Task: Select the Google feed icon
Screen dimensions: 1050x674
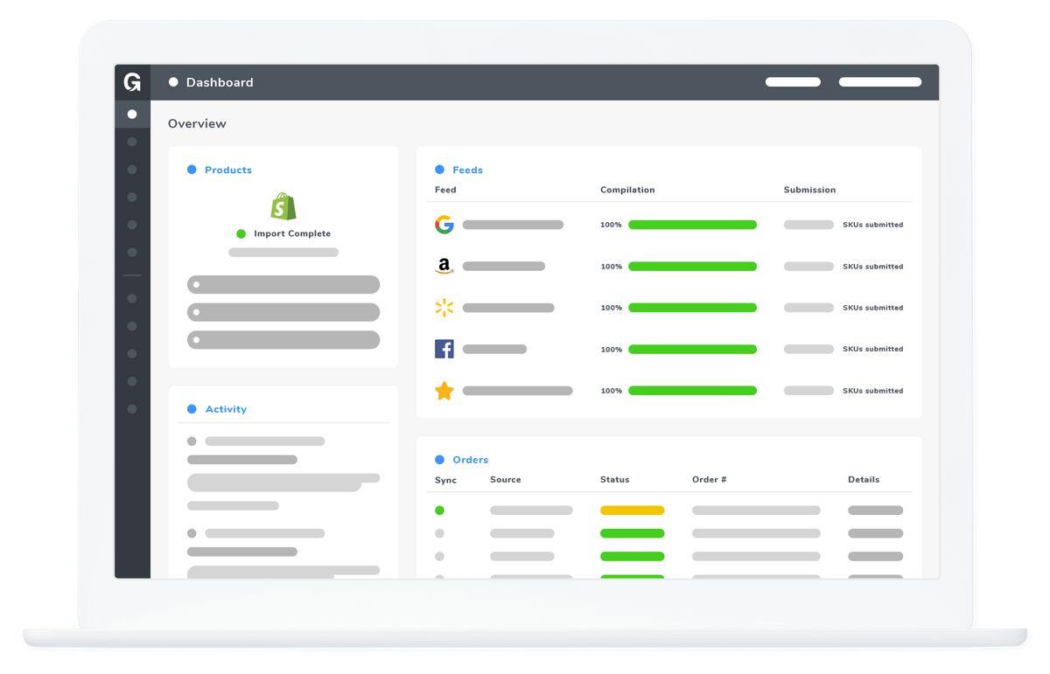Action: (x=444, y=225)
